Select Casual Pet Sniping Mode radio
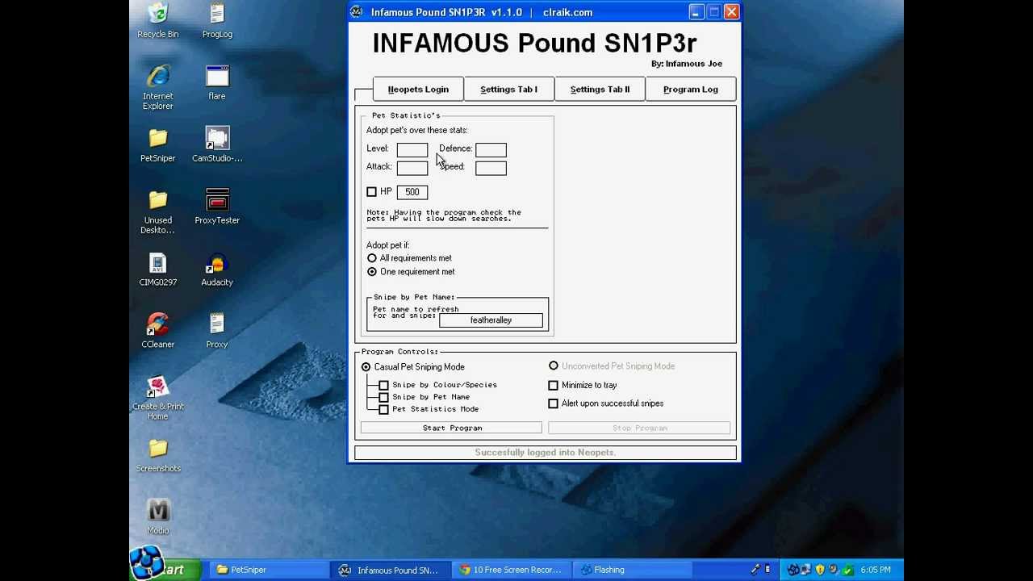 click(366, 367)
